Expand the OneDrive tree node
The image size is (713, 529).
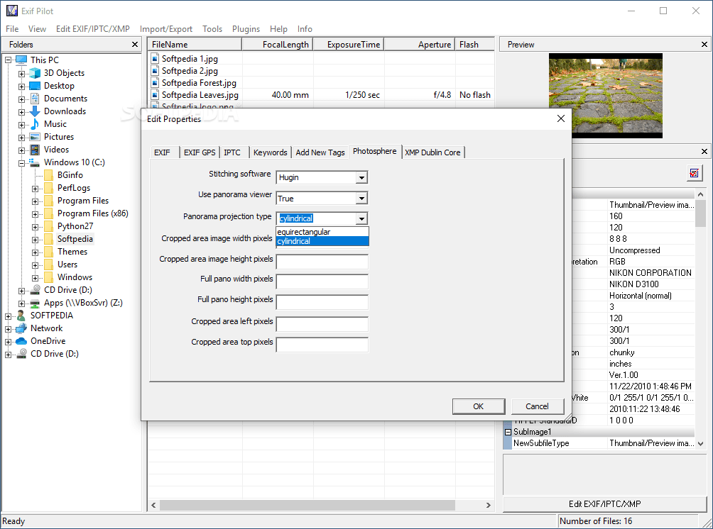tap(9, 342)
